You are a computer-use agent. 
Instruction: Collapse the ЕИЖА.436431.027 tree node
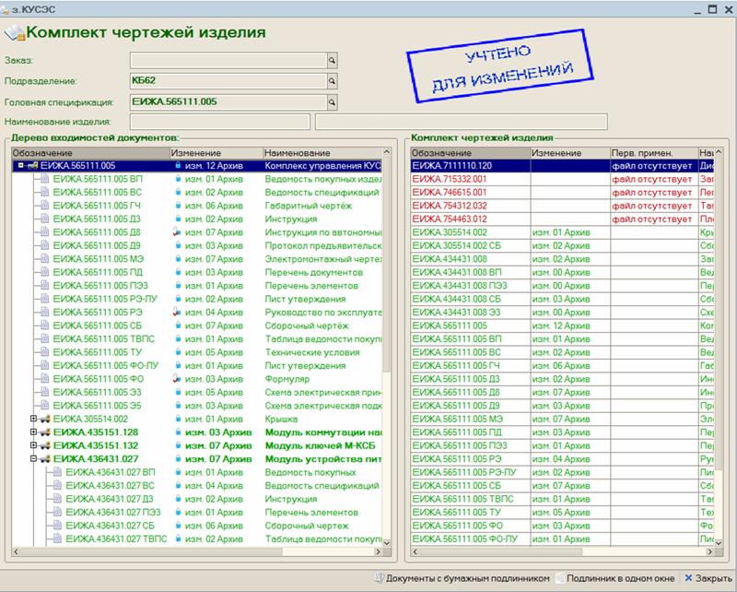pos(33,458)
